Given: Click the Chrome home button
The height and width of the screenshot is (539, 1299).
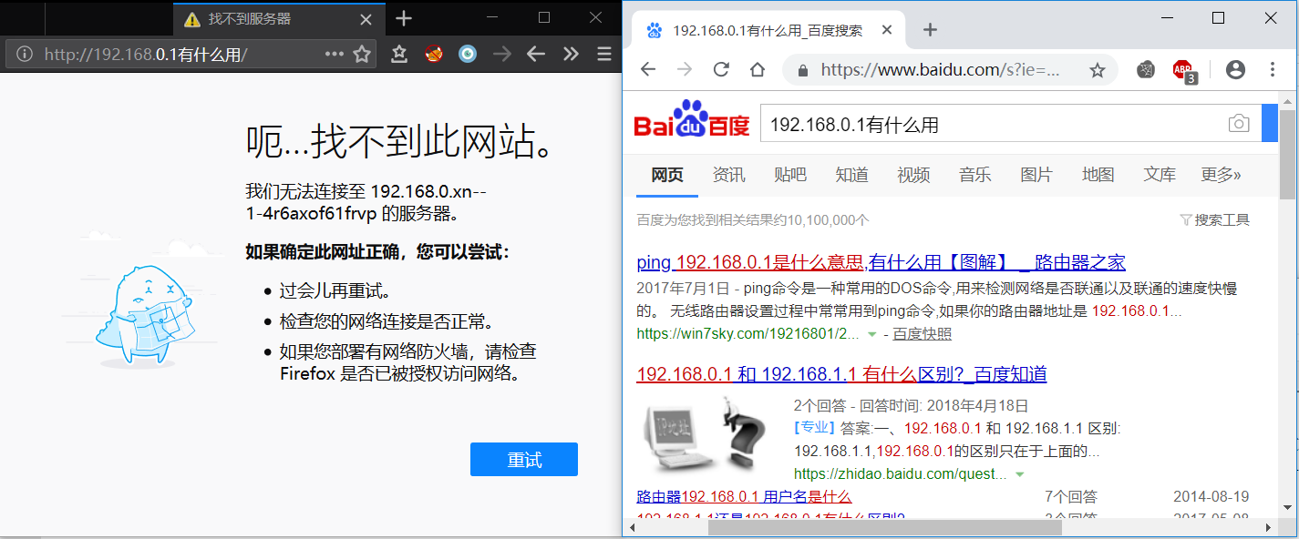Looking at the screenshot, I should click(x=758, y=70).
